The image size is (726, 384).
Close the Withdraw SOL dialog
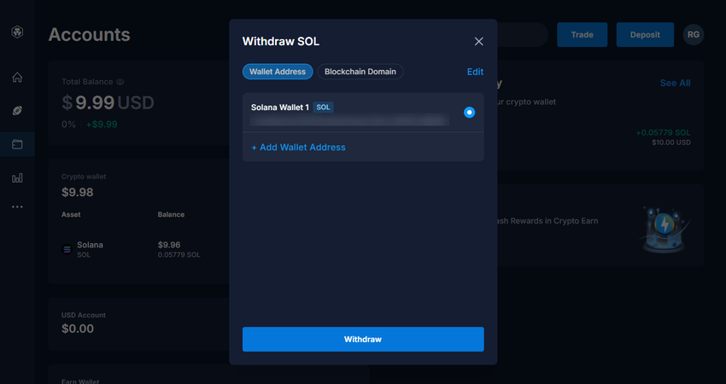pyautogui.click(x=478, y=41)
